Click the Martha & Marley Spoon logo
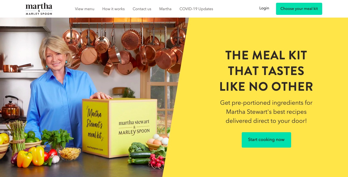Viewport: 348px width, 177px height. pos(39,9)
